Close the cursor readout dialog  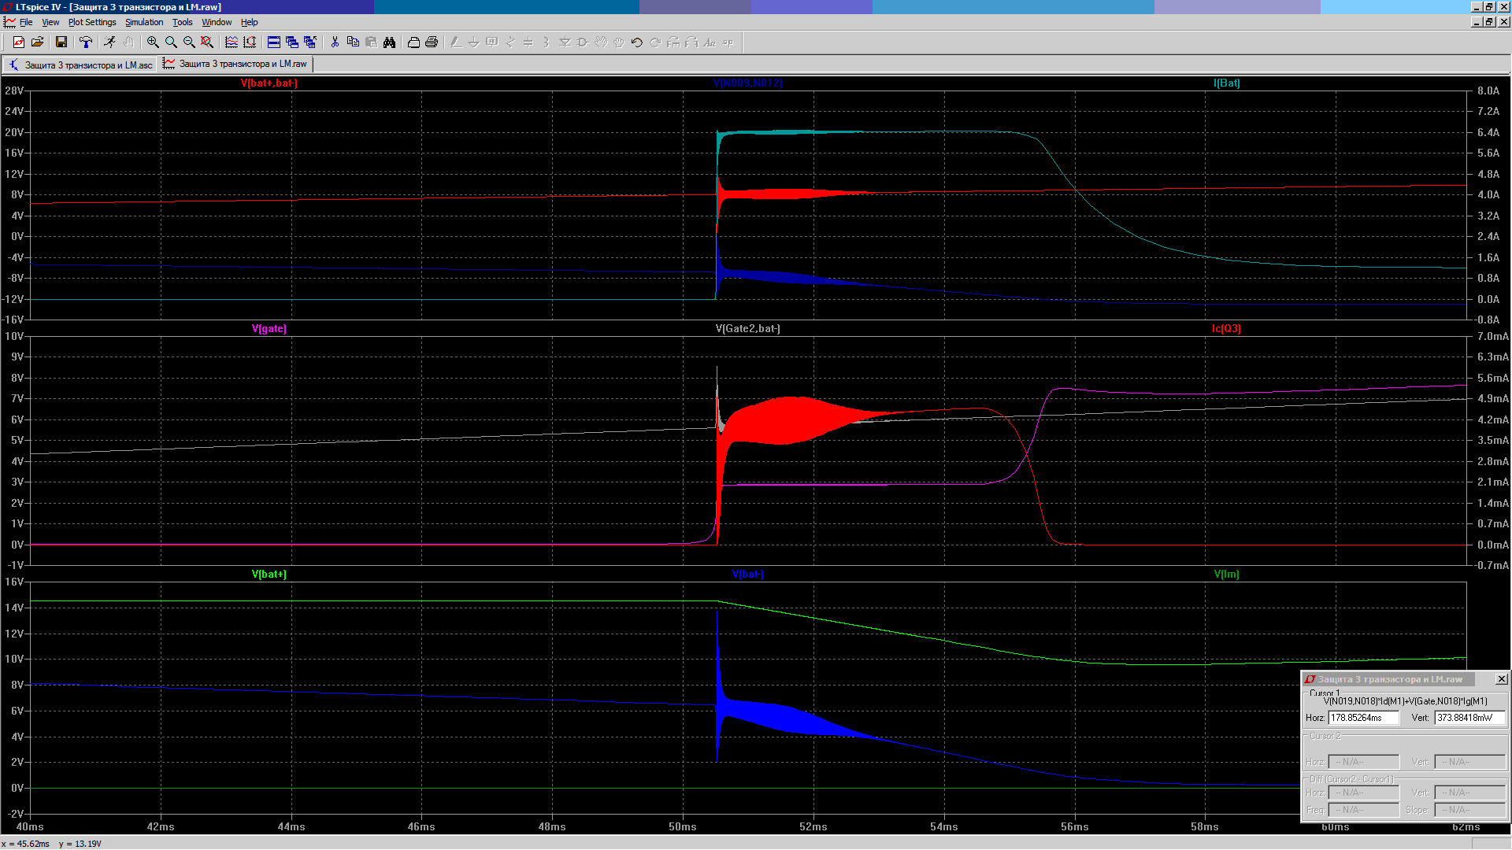[1501, 679]
